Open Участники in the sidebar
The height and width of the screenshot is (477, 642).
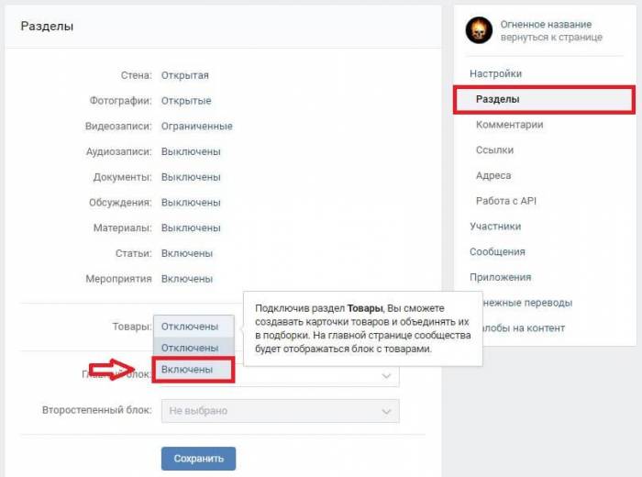495,227
